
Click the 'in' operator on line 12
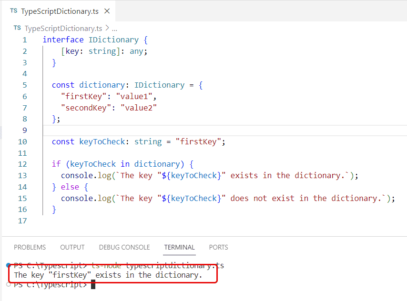point(125,164)
